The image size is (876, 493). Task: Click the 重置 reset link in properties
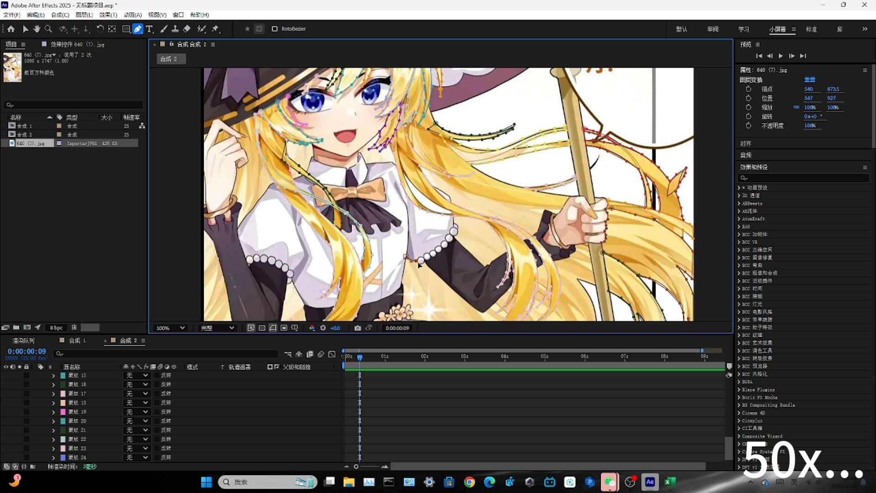pos(810,79)
